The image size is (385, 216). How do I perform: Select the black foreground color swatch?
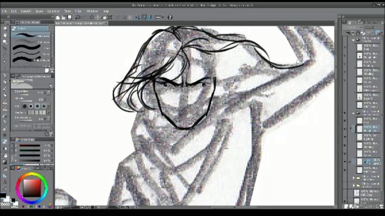3,195
